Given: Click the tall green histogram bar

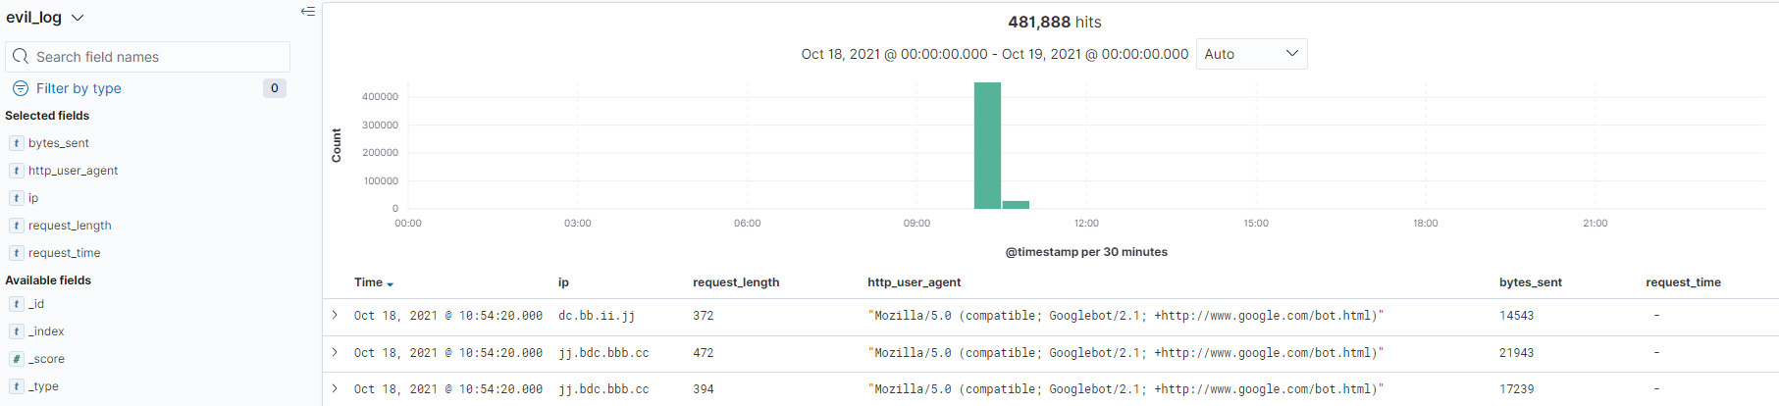Looking at the screenshot, I should pos(987,147).
